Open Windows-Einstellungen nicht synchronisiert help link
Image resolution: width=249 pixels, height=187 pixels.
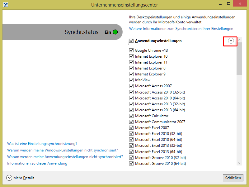click(x=63, y=150)
